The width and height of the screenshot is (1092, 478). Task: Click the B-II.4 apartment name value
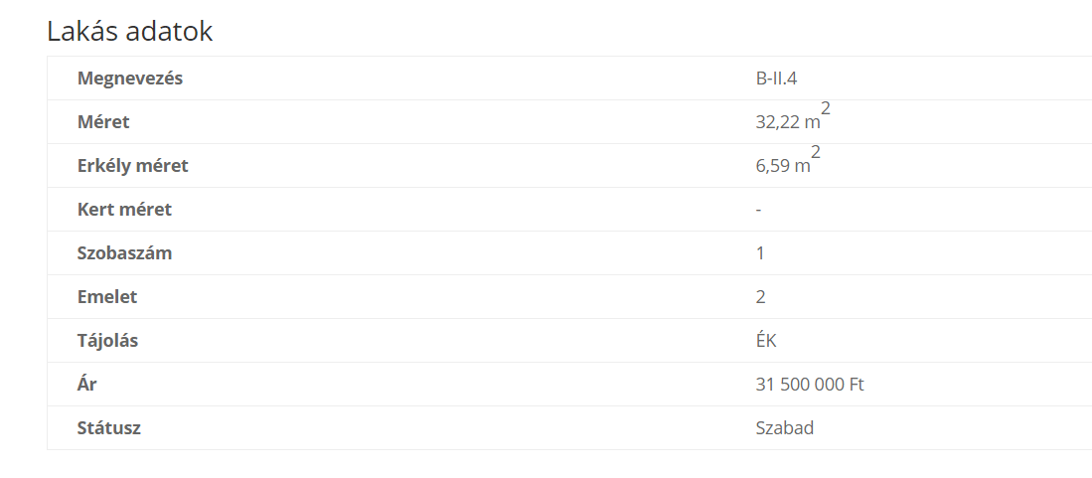776,79
